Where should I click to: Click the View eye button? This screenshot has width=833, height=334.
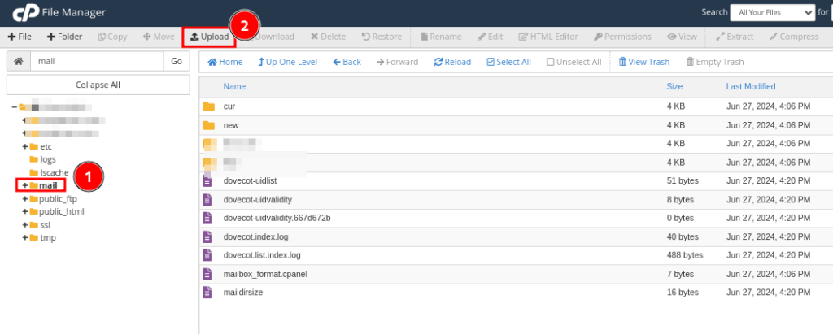(x=683, y=37)
